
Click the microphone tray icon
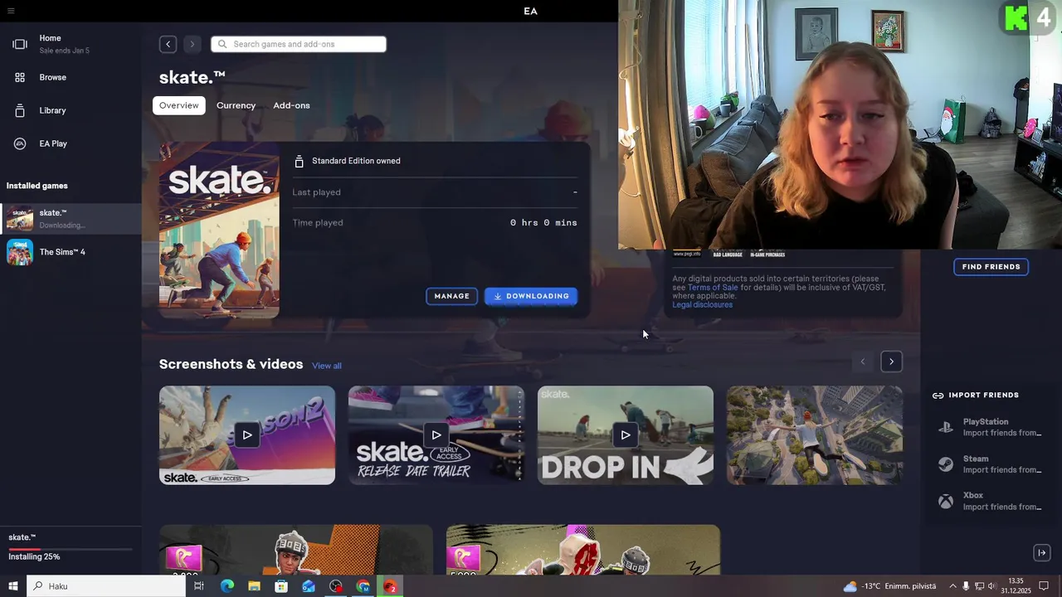[x=966, y=586]
